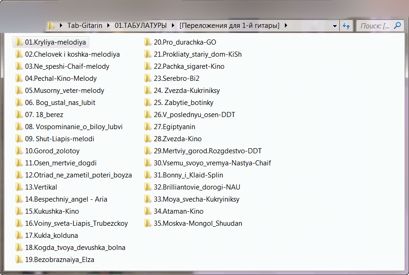Select the 04.Pechal-Kino-Melody folder icon

tap(19, 79)
